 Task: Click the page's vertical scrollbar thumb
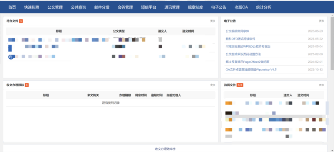[x=332, y=43]
